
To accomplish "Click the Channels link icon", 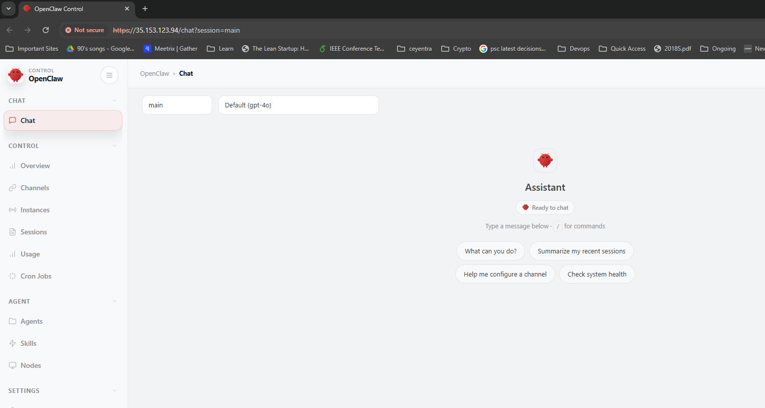I will point(13,188).
